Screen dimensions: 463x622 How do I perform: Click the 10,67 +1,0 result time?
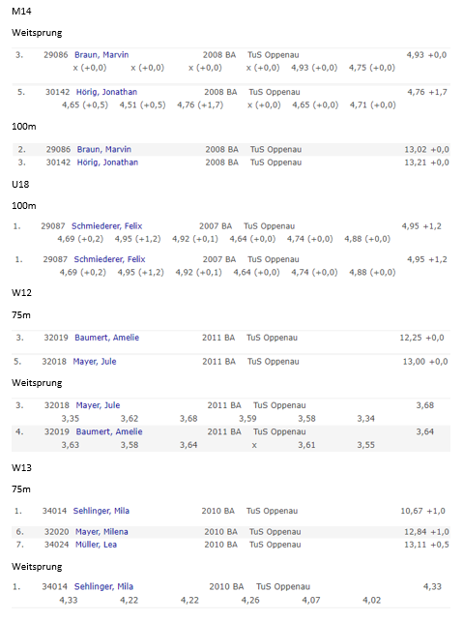(x=422, y=511)
